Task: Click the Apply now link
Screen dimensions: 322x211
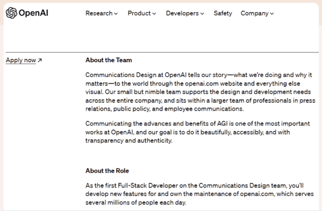Action: pos(21,60)
